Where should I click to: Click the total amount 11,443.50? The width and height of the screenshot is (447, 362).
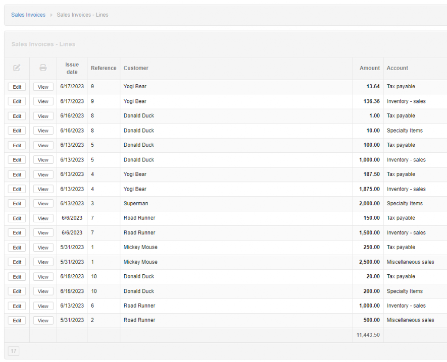[x=368, y=335]
